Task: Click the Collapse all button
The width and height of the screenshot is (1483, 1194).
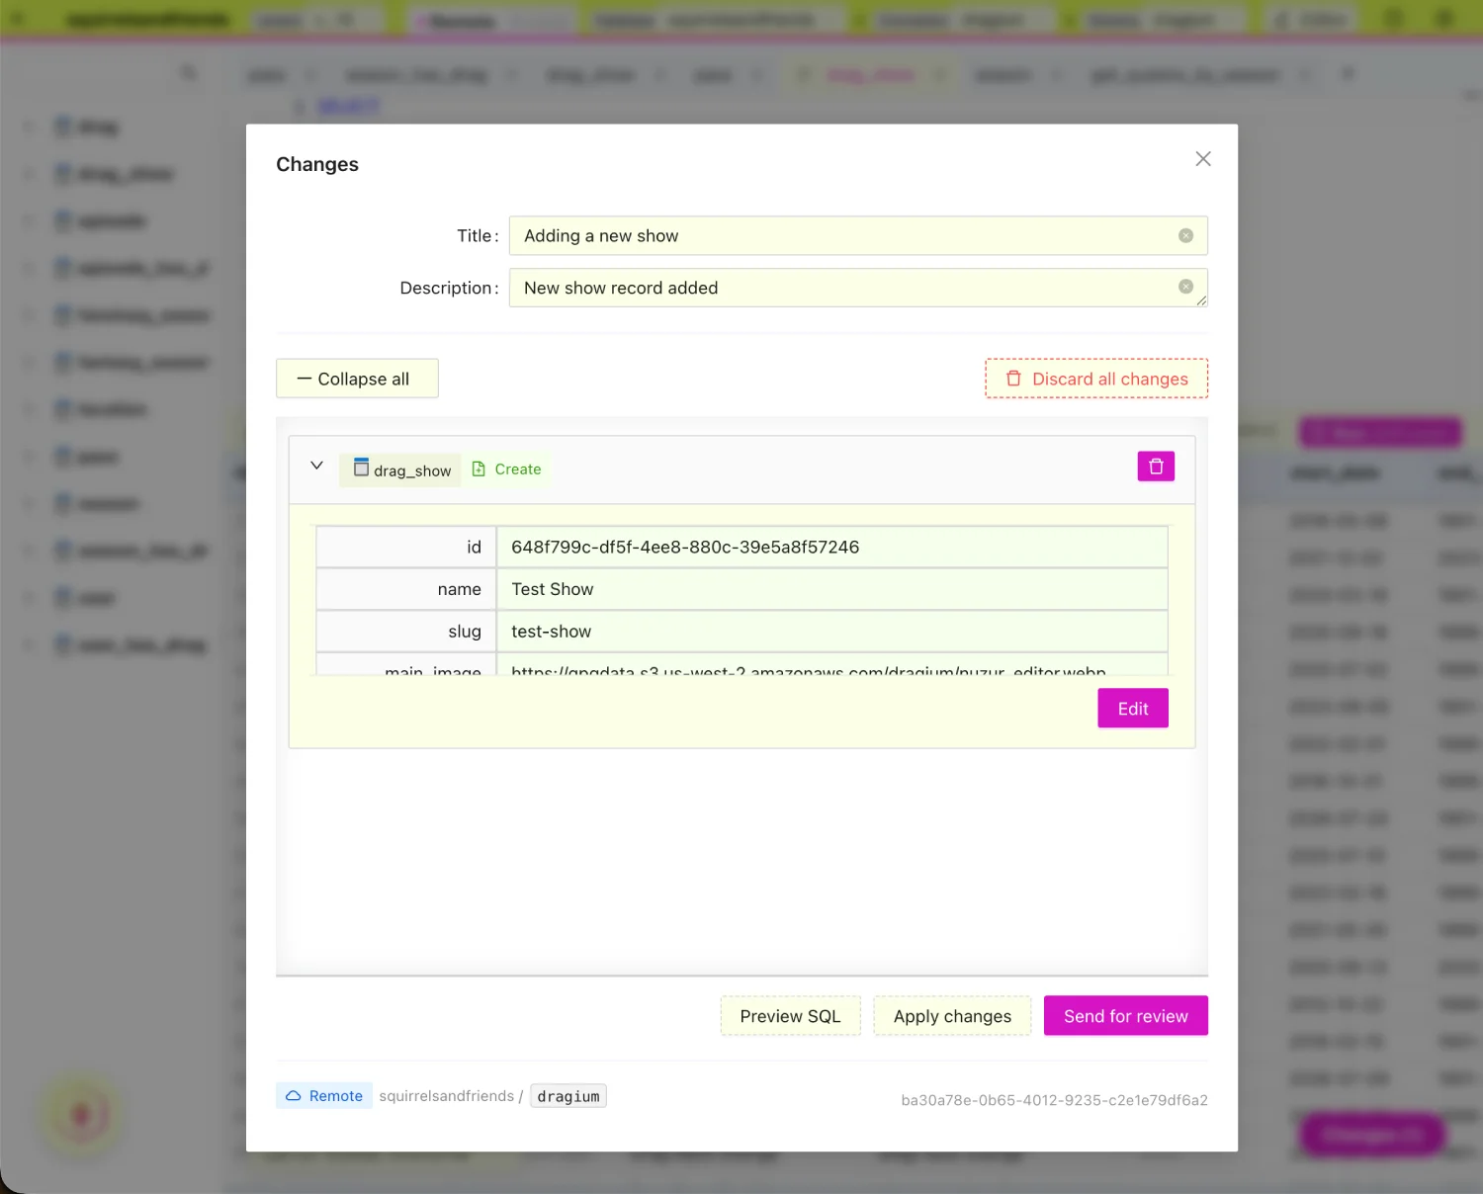Action: tap(357, 379)
